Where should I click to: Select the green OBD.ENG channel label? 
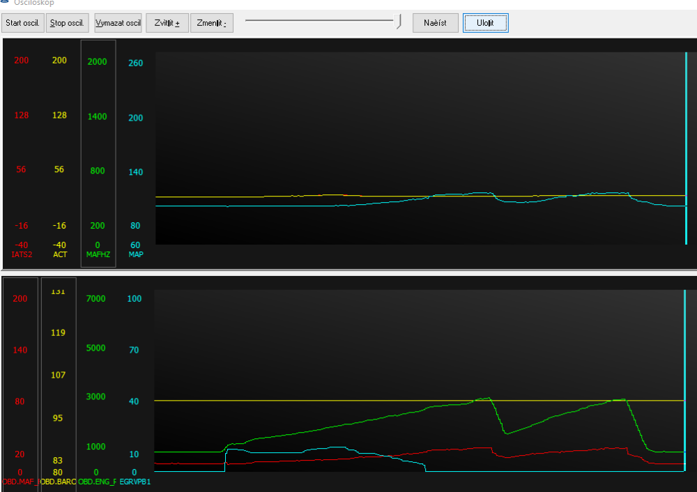tap(97, 482)
